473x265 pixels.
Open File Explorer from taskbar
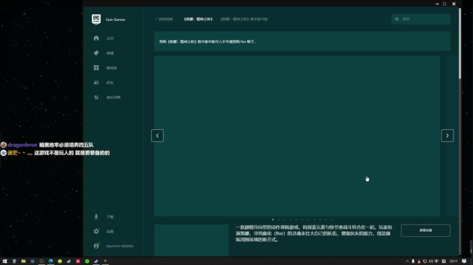coord(23,261)
